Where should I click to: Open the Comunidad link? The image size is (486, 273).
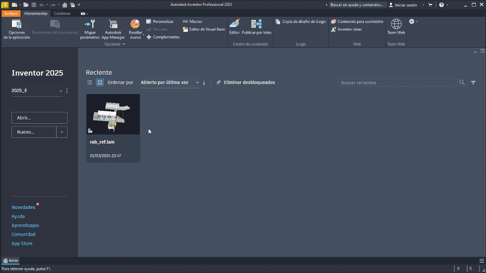click(23, 234)
